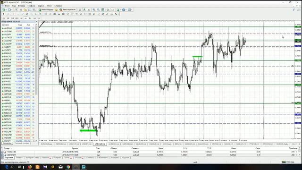The image size is (302, 170).
Task: Open Chrome from the Windows taskbar
Action: click(68, 167)
